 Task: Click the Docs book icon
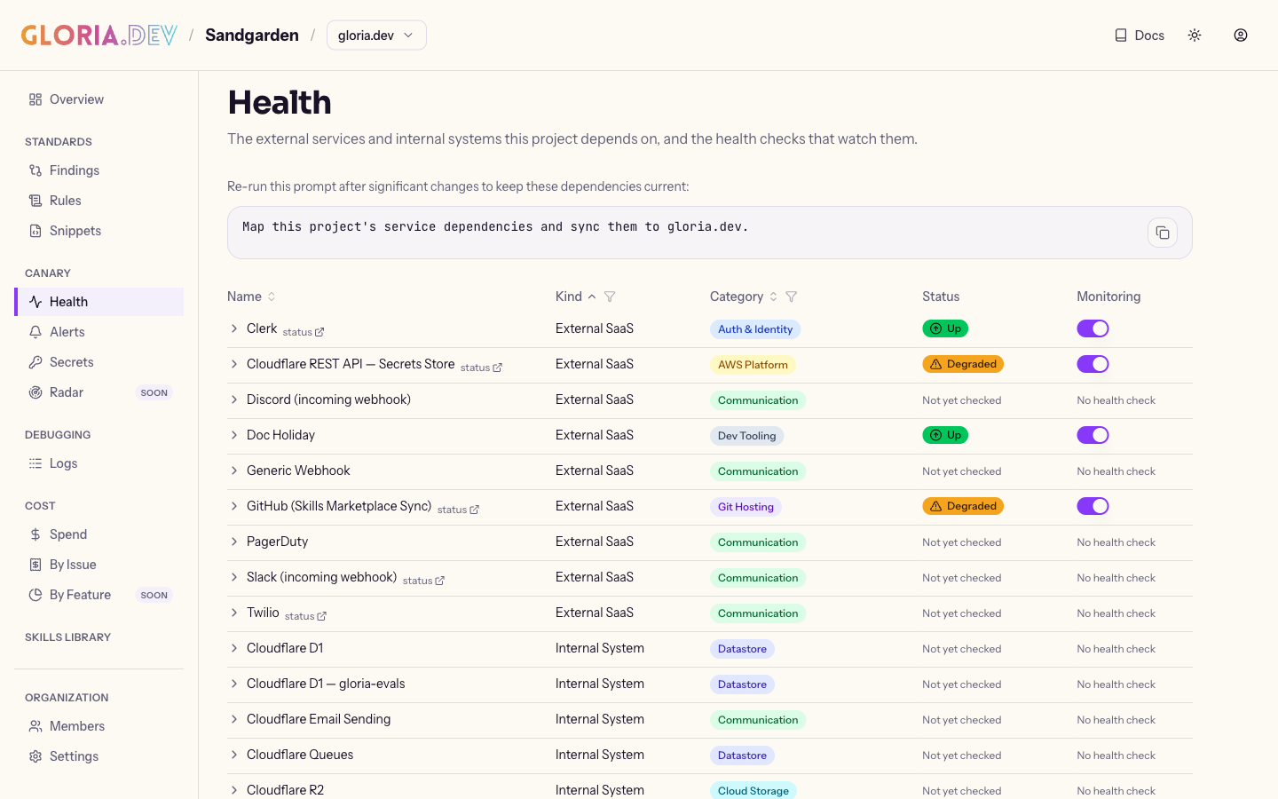coord(1121,36)
